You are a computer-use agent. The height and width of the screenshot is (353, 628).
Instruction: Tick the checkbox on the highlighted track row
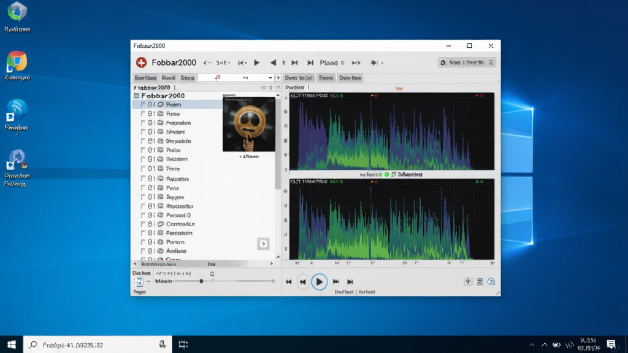(x=143, y=104)
